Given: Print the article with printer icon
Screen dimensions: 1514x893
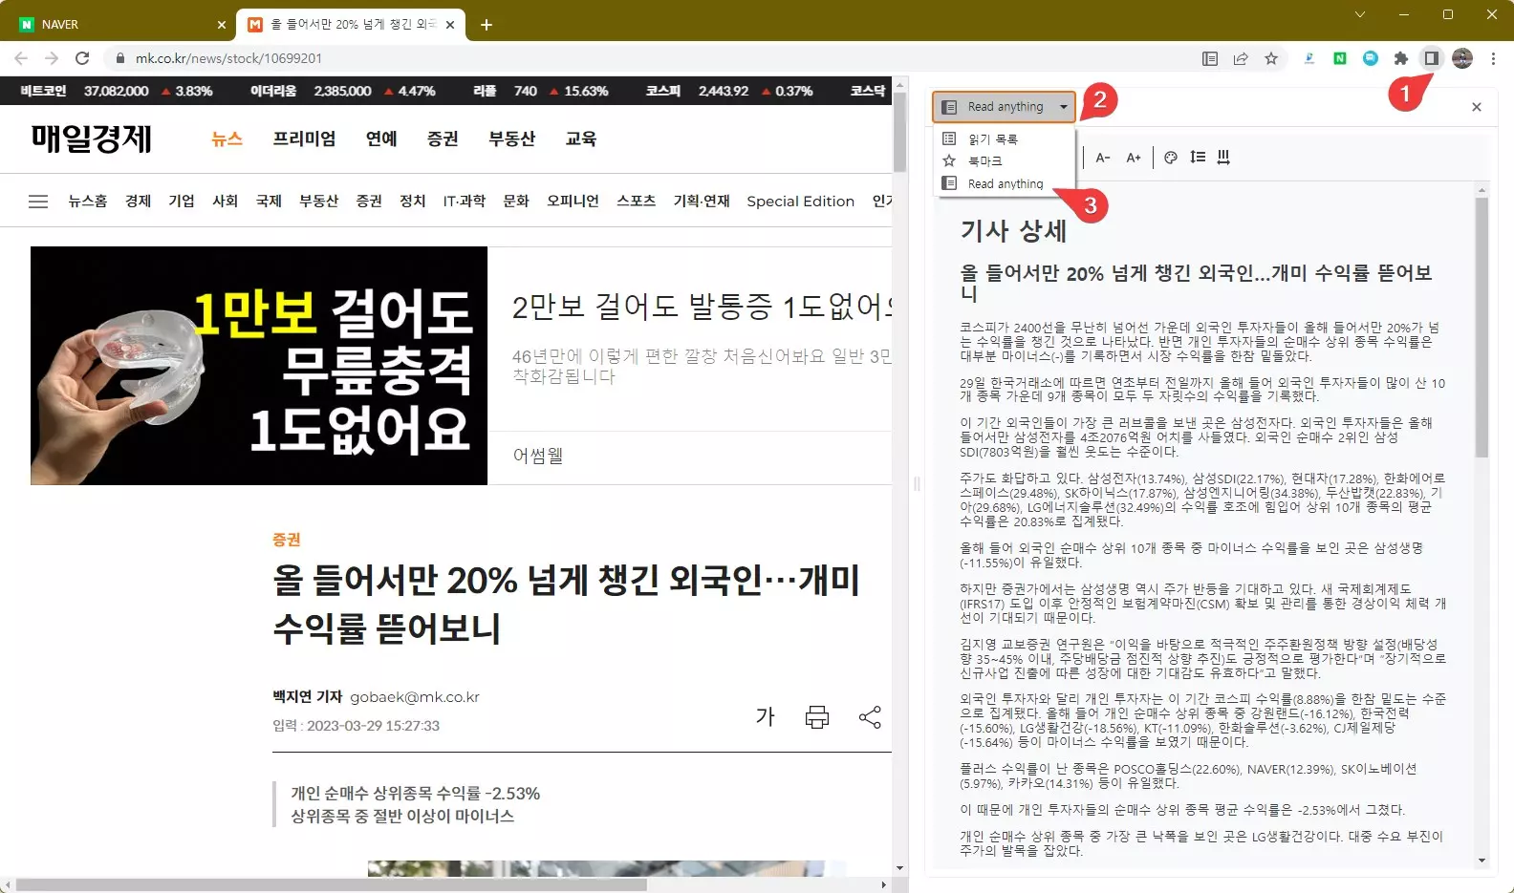Looking at the screenshot, I should [x=817, y=717].
